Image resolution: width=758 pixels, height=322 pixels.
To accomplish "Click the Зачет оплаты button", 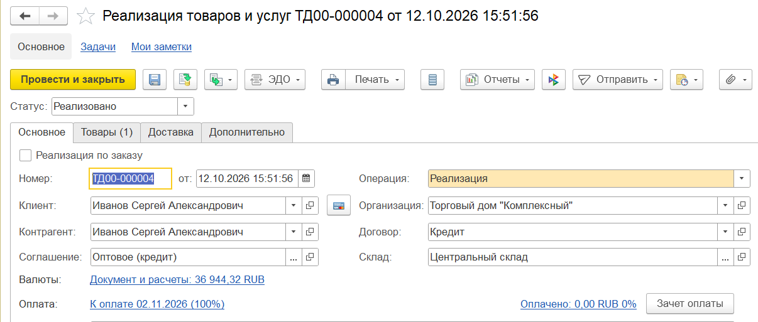I will tap(690, 304).
